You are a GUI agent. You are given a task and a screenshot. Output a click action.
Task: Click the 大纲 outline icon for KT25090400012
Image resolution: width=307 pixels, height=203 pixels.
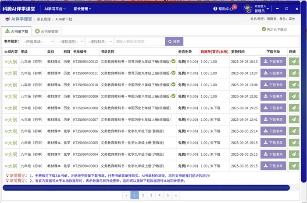(x=11, y=62)
